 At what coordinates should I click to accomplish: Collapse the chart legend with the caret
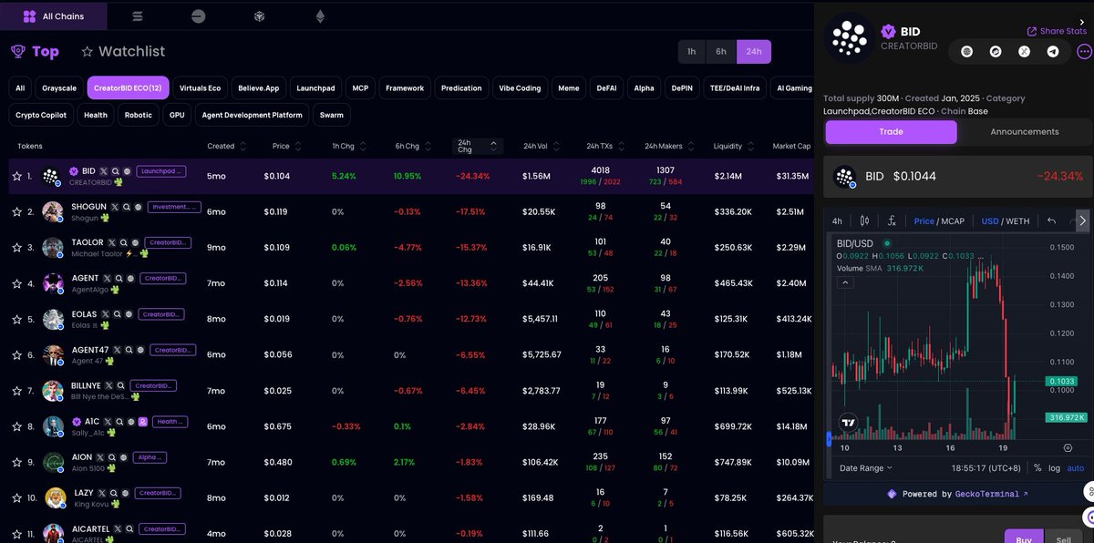[845, 283]
